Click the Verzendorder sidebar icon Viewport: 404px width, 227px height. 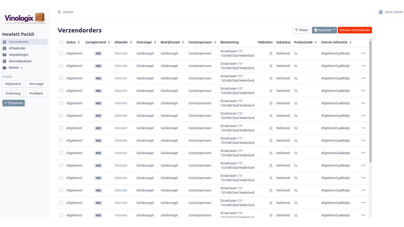(5, 42)
